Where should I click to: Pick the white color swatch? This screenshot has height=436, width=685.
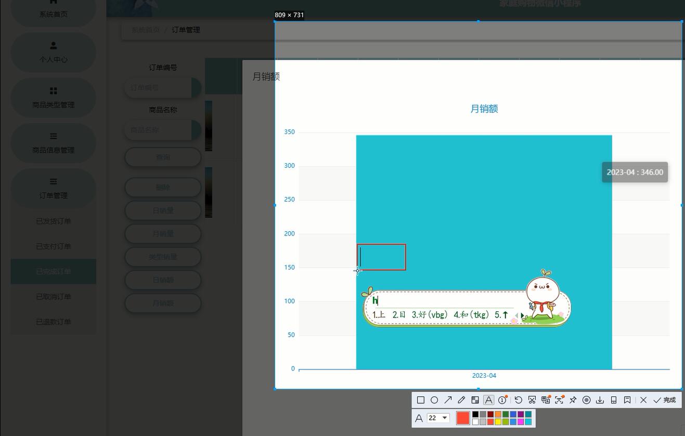click(x=475, y=421)
